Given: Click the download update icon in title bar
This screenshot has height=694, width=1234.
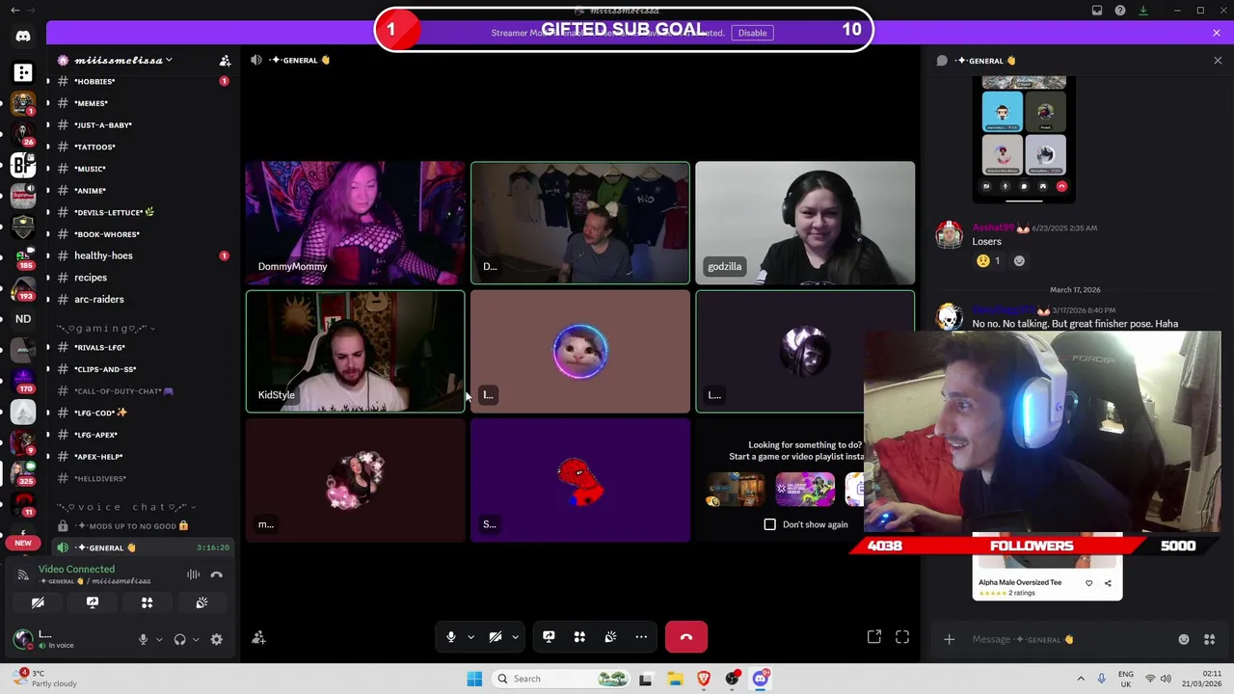Looking at the screenshot, I should click(1143, 11).
